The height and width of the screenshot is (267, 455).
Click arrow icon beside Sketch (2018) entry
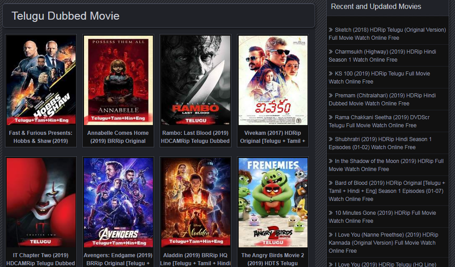point(331,29)
